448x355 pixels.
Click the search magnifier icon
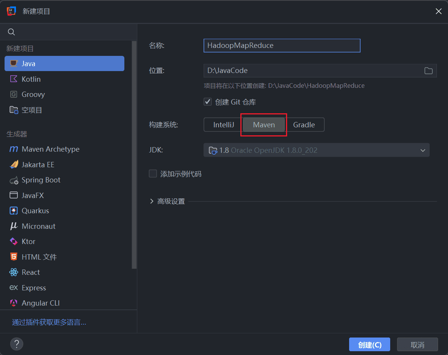click(x=11, y=32)
